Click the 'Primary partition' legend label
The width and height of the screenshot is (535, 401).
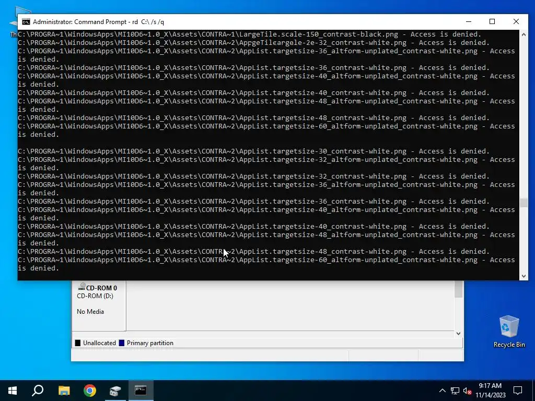click(150, 343)
